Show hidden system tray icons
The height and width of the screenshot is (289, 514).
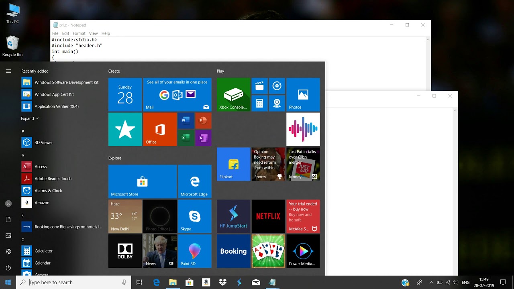[431, 283]
